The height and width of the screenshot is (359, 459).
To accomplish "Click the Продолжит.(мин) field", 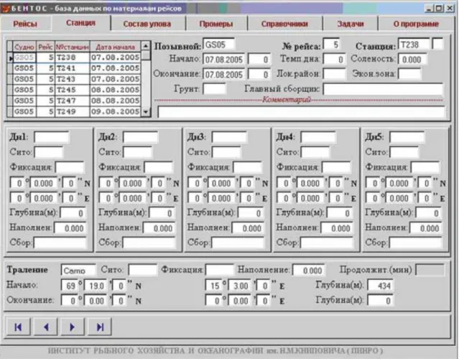I will [x=430, y=270].
